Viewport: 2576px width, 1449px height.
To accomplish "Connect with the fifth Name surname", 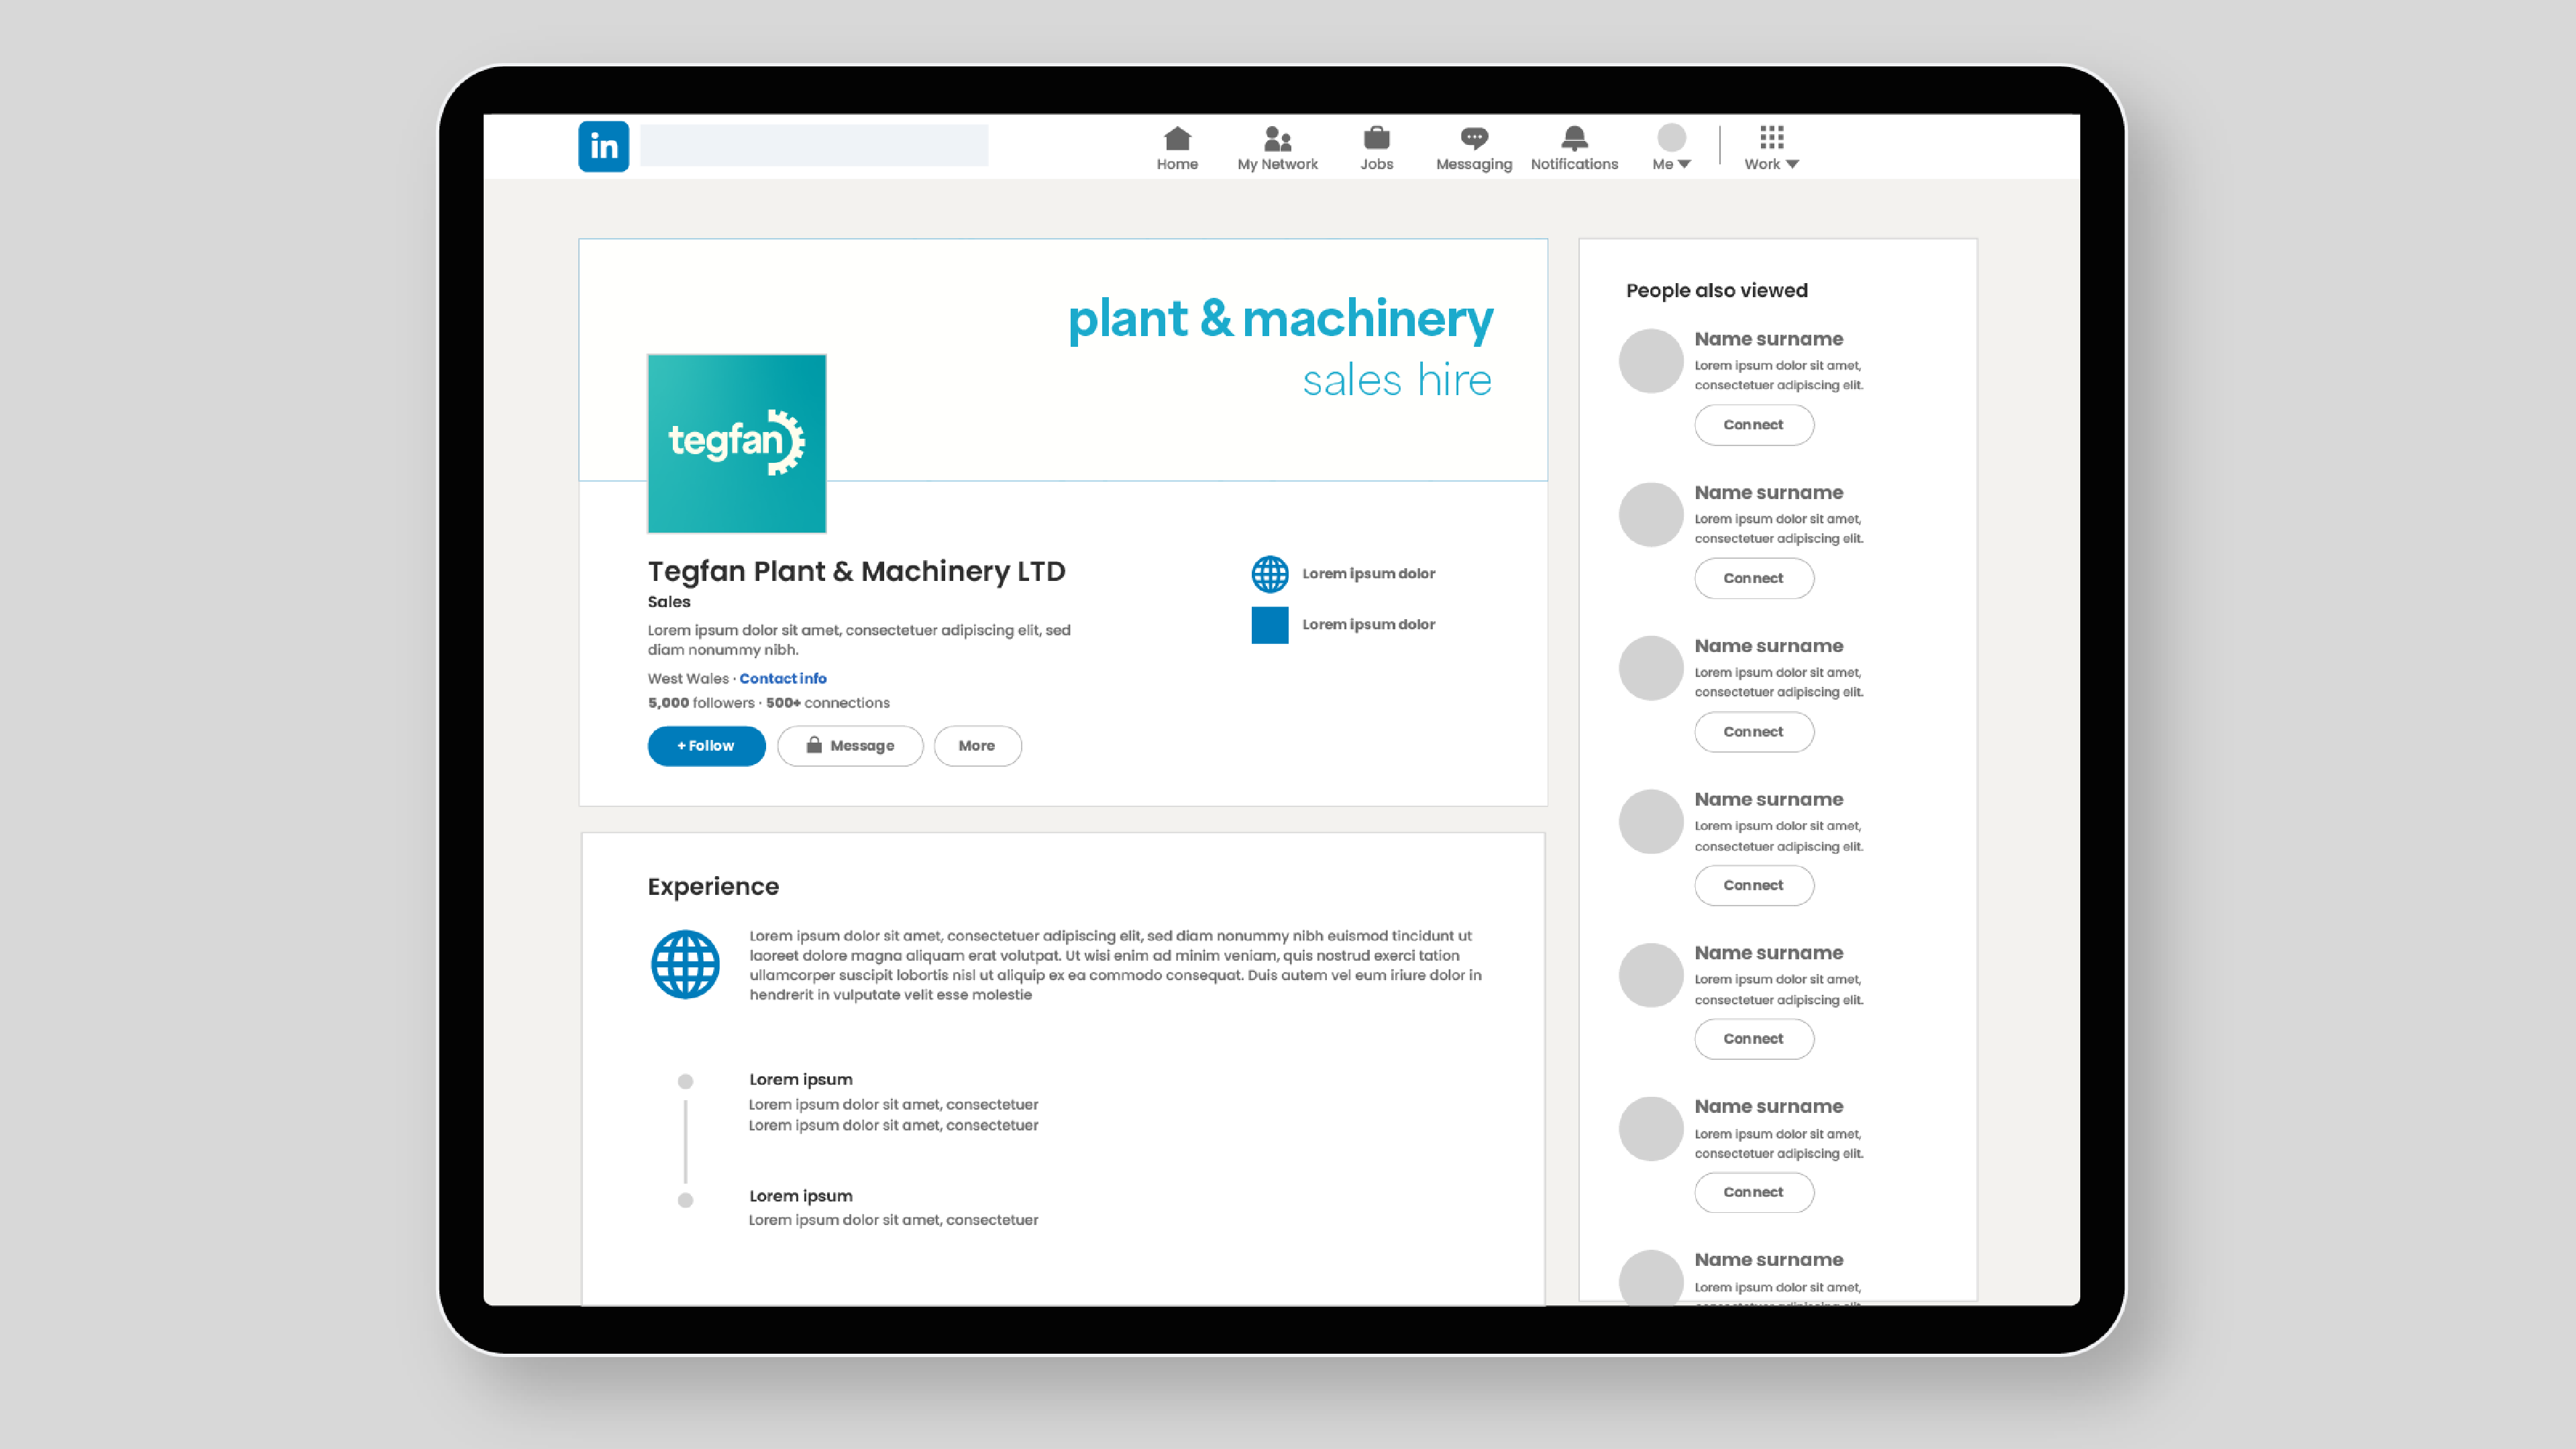I will pyautogui.click(x=1753, y=1039).
